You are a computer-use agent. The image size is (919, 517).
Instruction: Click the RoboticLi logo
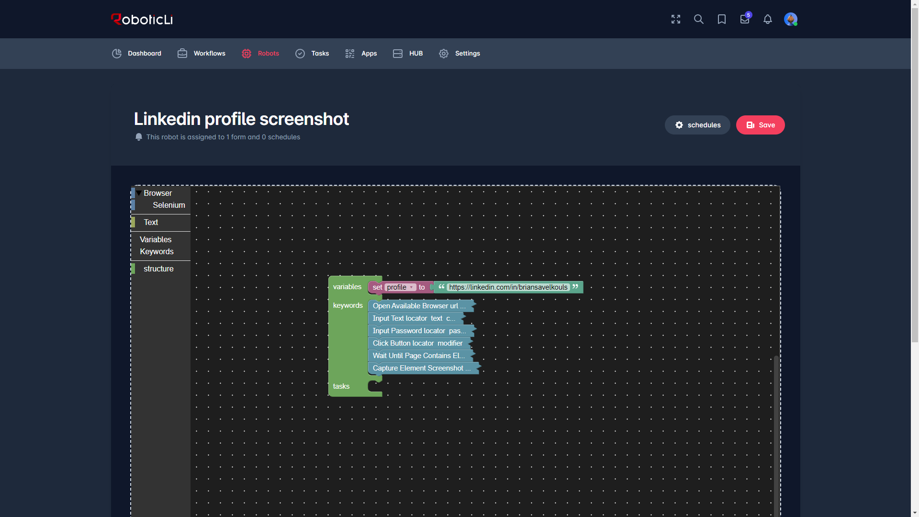click(142, 19)
